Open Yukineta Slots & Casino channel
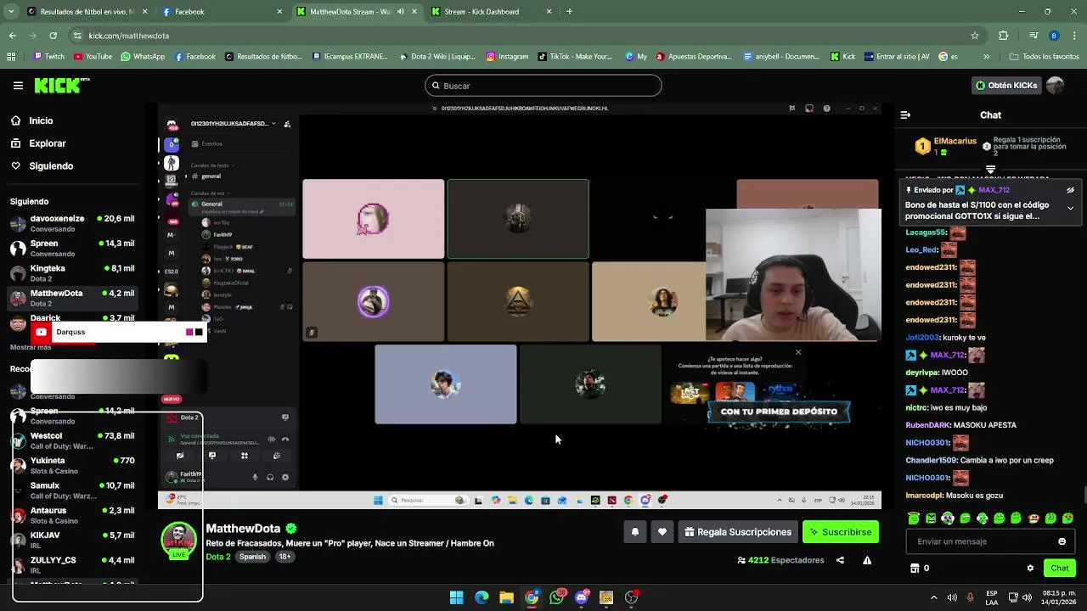1087x611 pixels. (72, 466)
